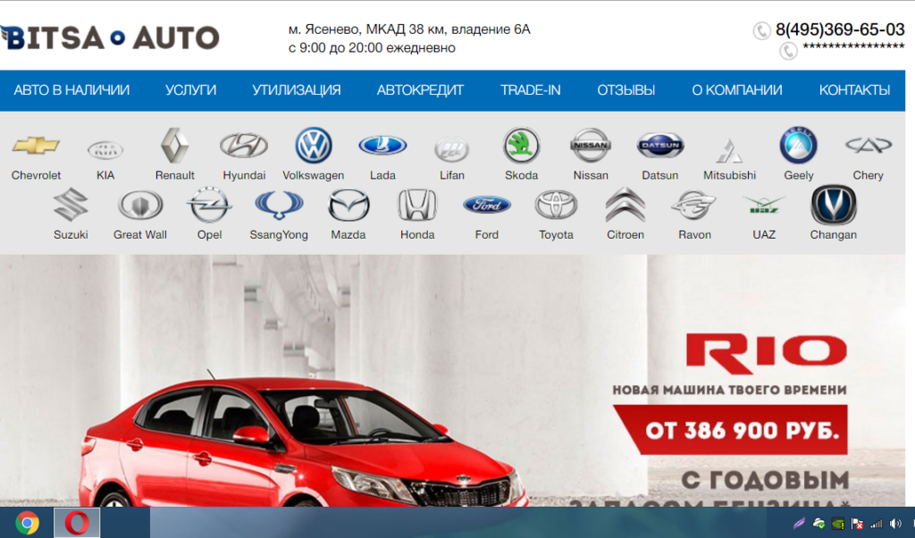Choose the Mazda brand logo
915x538 pixels.
pyautogui.click(x=348, y=205)
